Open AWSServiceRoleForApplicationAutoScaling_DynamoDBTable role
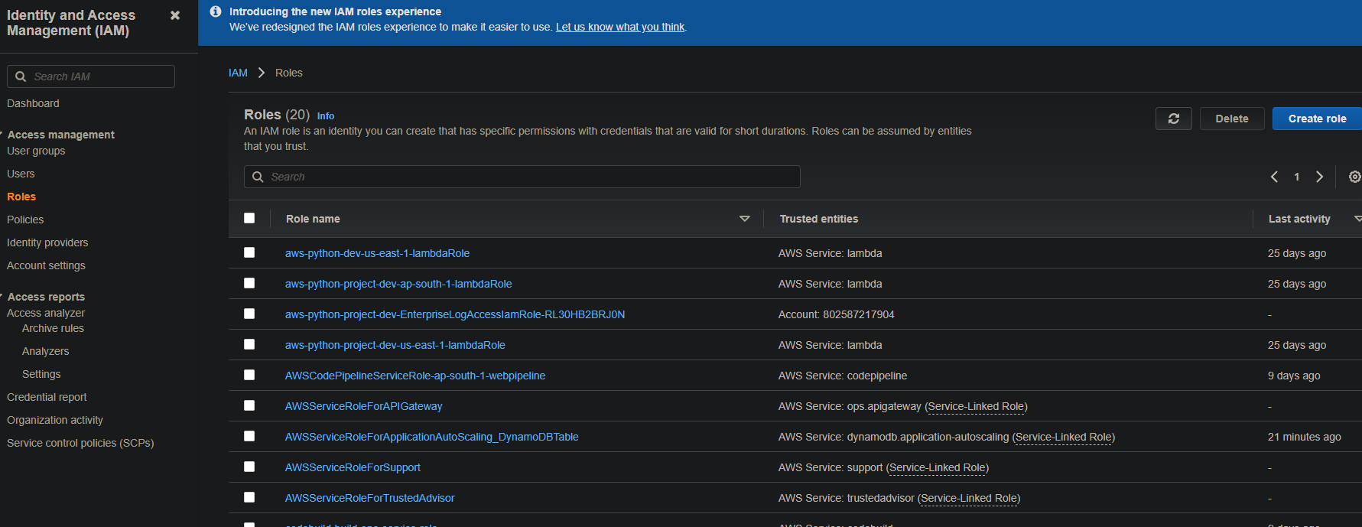1362x527 pixels. [x=432, y=437]
